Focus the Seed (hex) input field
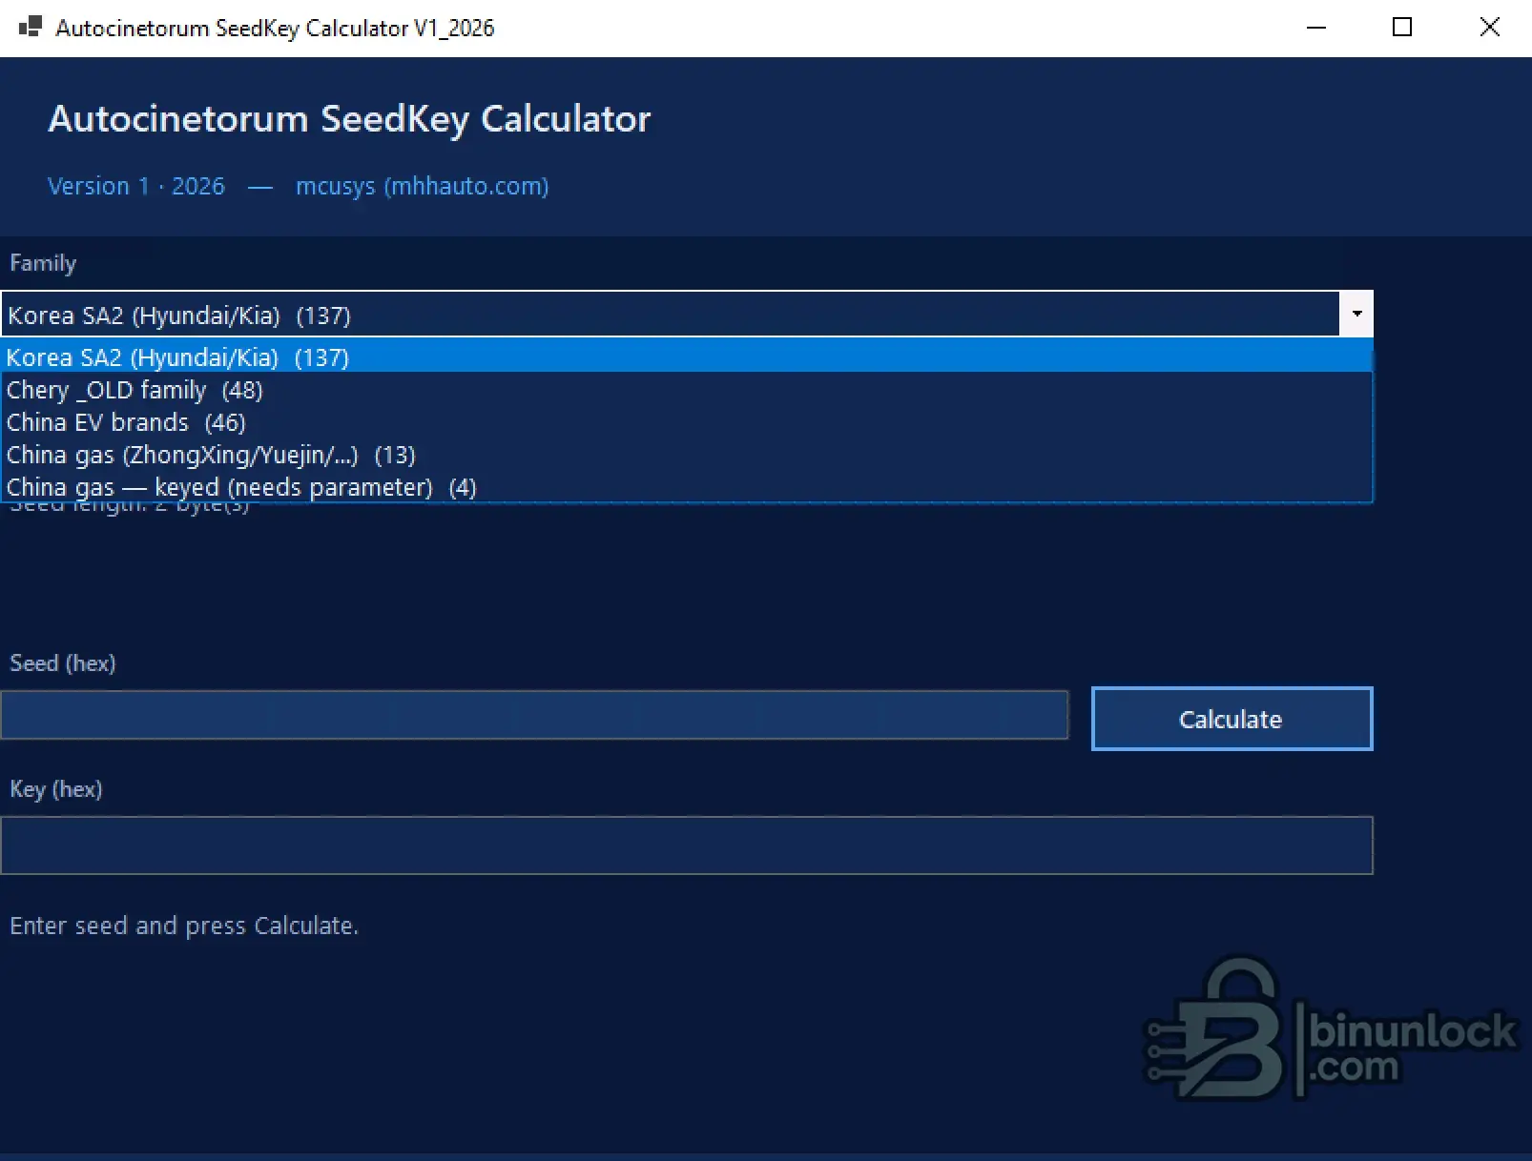 534,715
